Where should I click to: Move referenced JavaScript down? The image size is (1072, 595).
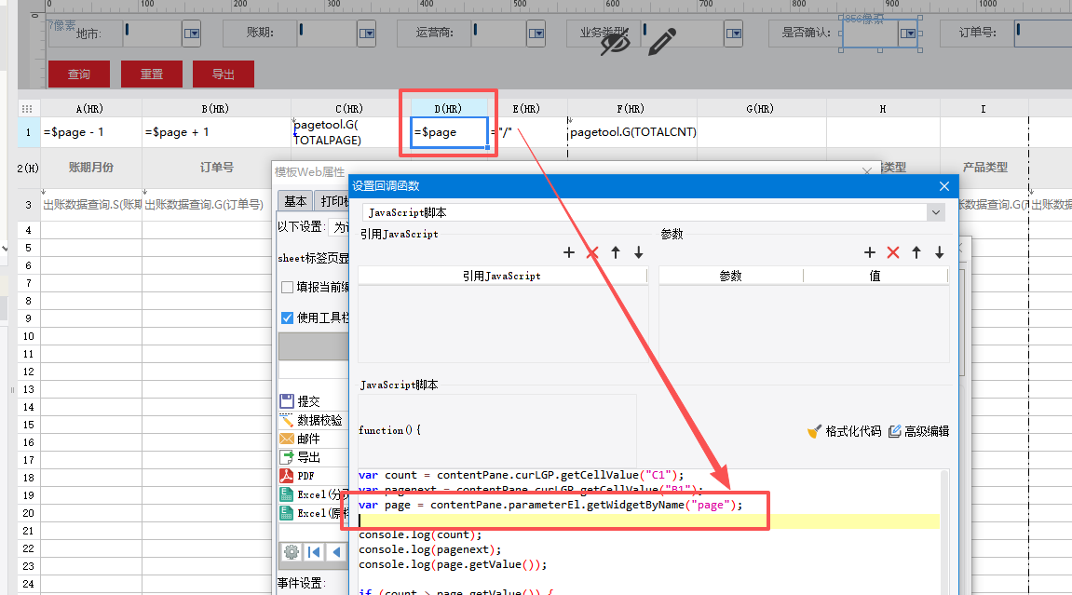639,252
